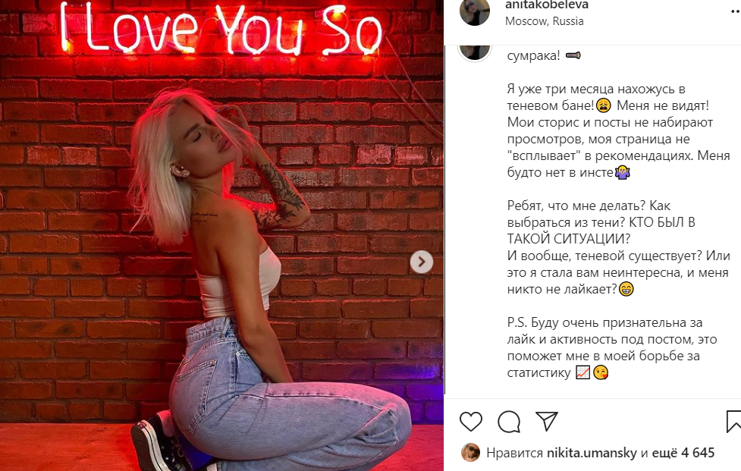The height and width of the screenshot is (471, 741).
Task: Click the paragraph about теневом бане
Action: pos(618,130)
